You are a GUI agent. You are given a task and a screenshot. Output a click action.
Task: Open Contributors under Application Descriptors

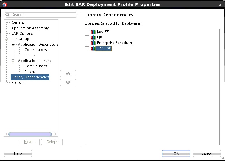click(x=36, y=50)
